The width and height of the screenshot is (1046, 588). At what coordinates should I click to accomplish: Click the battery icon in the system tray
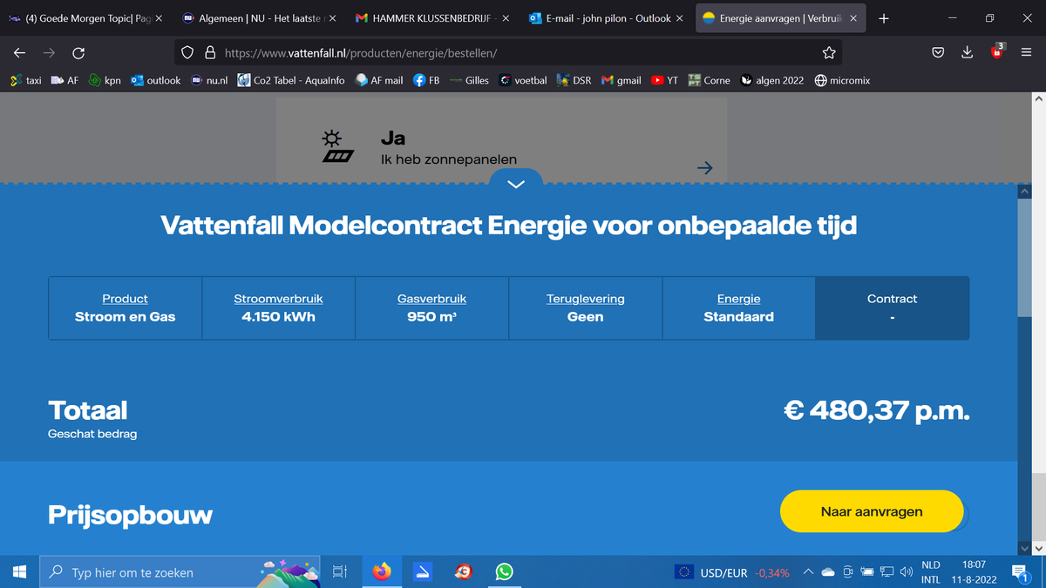click(x=867, y=572)
